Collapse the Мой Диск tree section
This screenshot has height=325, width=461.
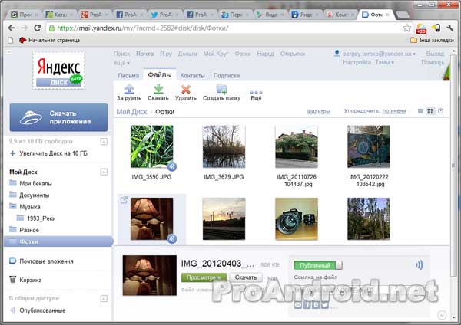pos(104,172)
